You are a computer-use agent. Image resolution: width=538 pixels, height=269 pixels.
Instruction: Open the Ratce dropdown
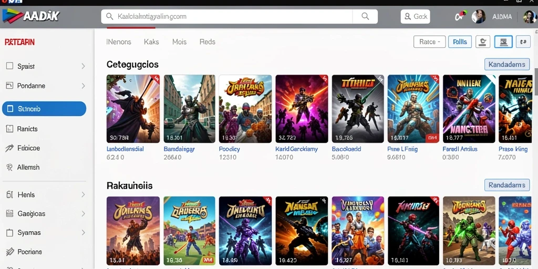(x=430, y=42)
